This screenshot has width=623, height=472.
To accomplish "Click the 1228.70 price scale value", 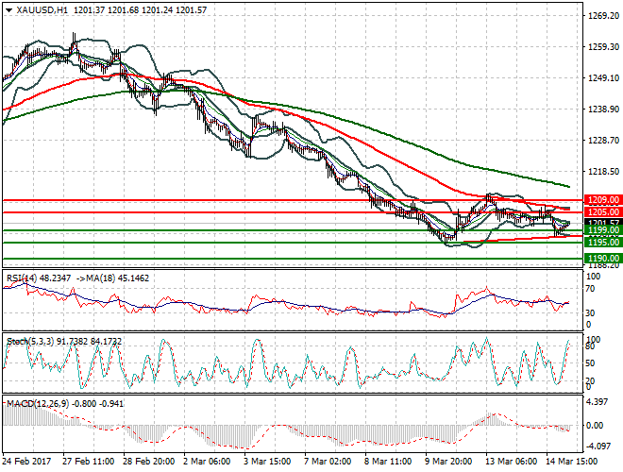I will pos(600,141).
